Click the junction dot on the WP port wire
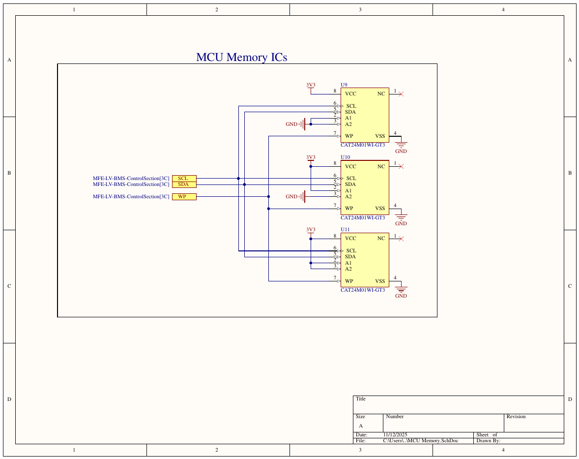The image size is (579, 459). pyautogui.click(x=268, y=197)
